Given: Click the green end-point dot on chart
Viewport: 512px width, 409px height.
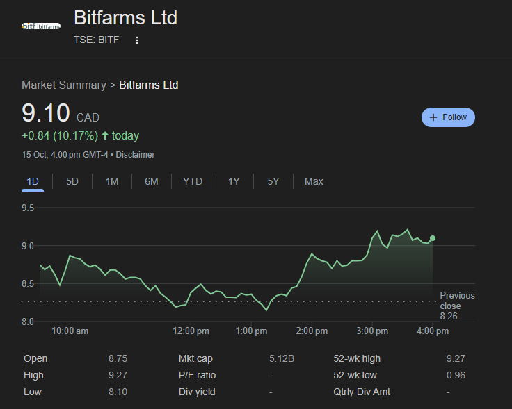Looking at the screenshot, I should pyautogui.click(x=433, y=238).
